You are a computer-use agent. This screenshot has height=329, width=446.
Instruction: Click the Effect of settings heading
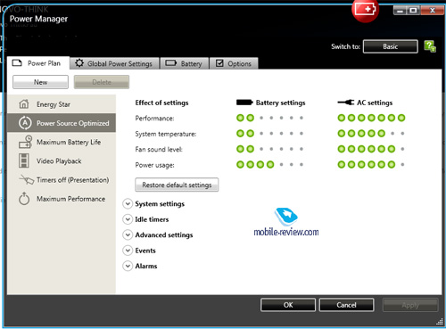tap(161, 103)
